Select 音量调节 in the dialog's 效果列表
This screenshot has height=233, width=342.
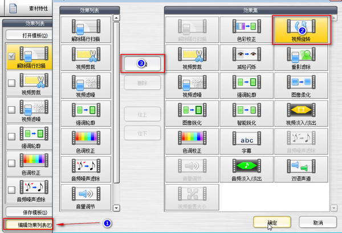86,197
